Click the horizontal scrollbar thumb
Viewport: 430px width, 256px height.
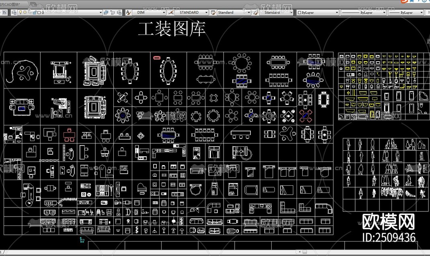point(305,252)
